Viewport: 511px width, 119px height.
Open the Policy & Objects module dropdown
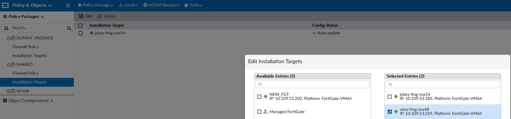tap(32, 5)
